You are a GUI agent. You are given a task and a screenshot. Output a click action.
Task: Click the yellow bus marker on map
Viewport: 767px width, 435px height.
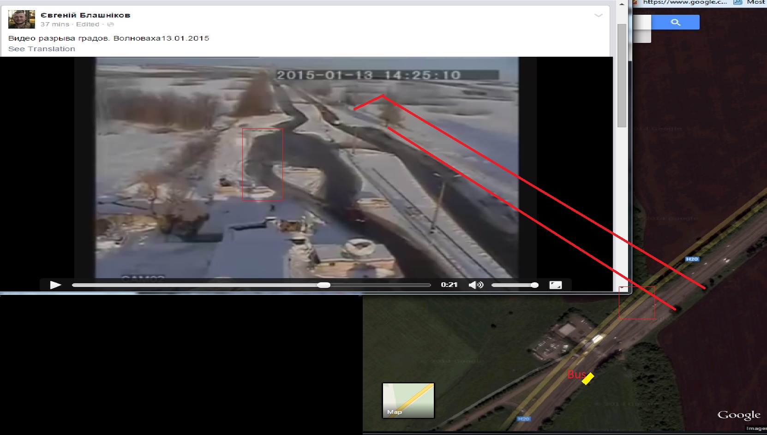588,378
